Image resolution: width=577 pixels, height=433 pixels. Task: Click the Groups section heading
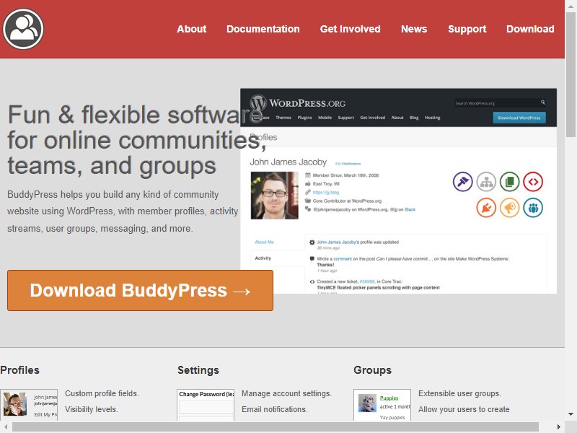coord(372,370)
